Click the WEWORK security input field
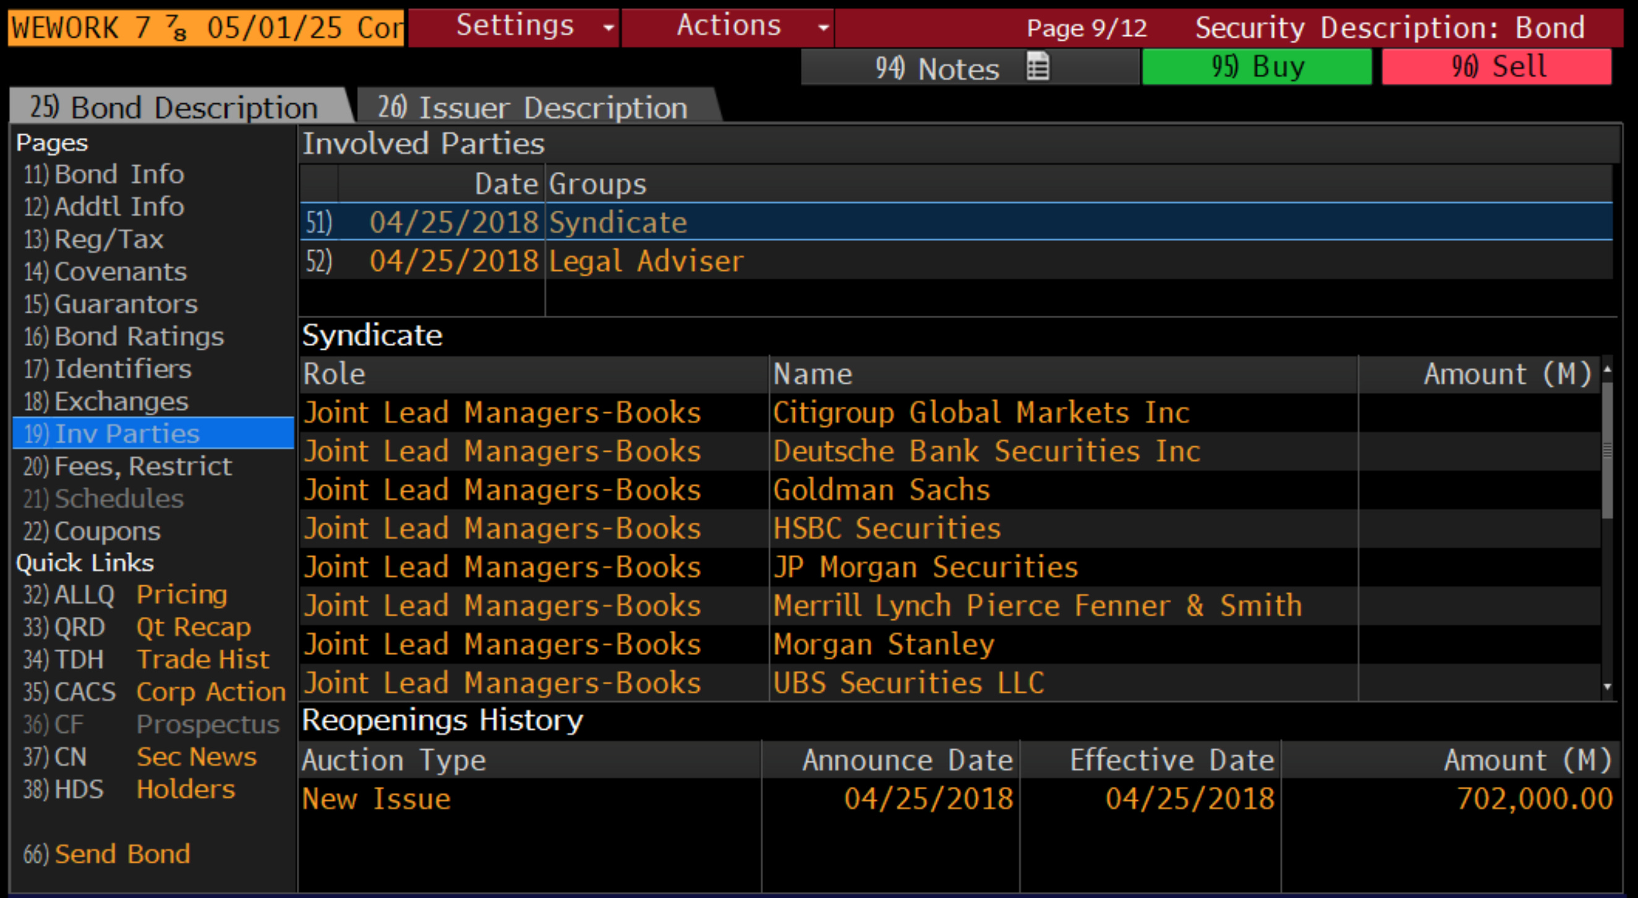The image size is (1638, 898). click(x=206, y=27)
